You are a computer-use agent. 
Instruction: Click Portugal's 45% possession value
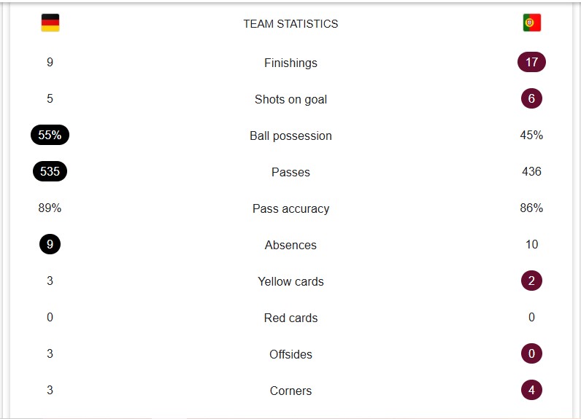point(531,135)
